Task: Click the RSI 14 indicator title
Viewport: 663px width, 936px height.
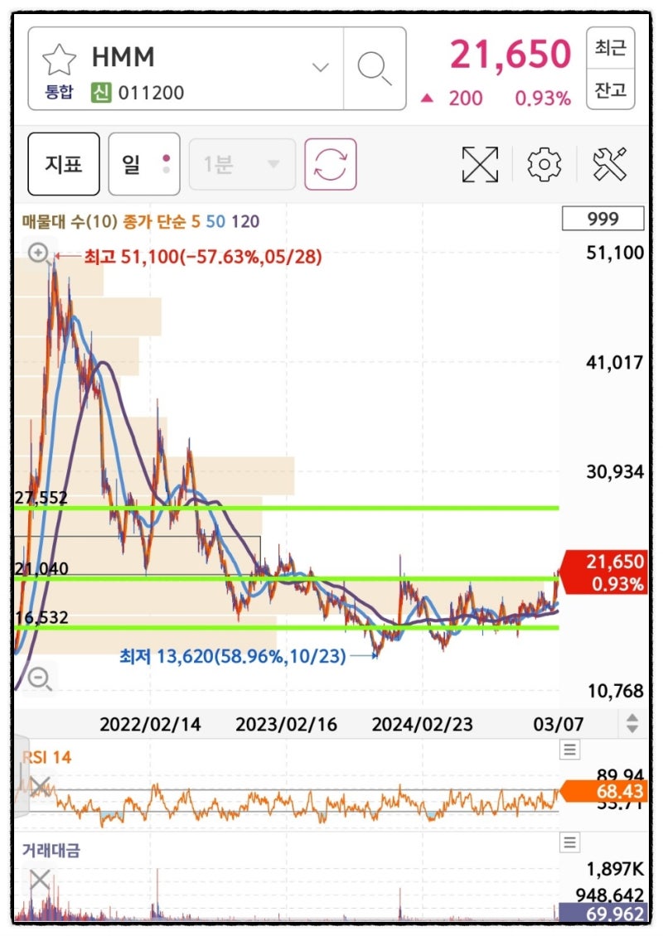Action: coord(46,757)
